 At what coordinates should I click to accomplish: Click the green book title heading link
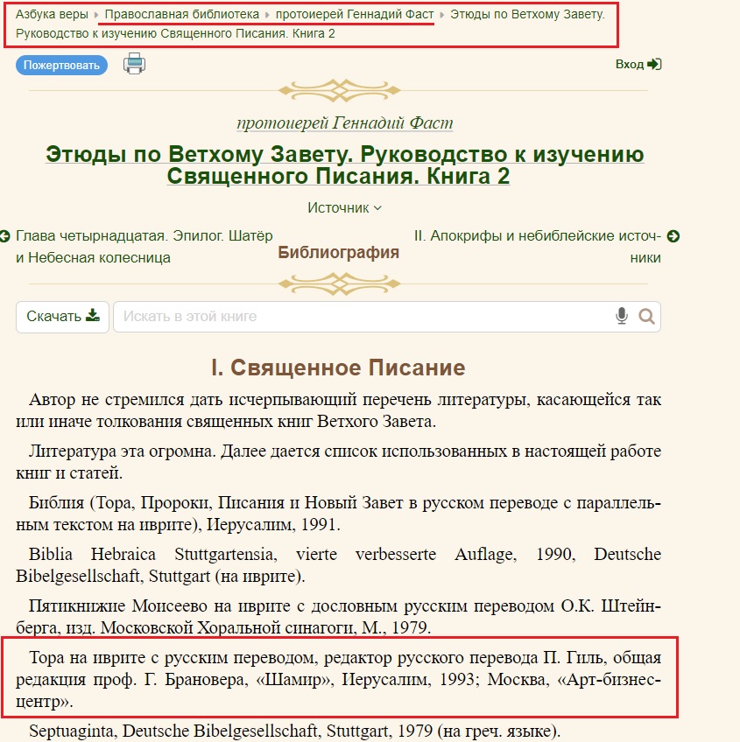345,164
